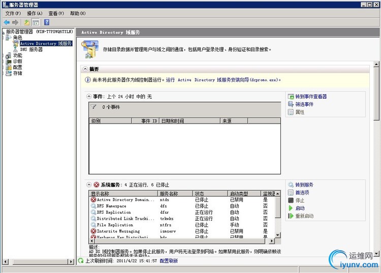Collapse the 角色 tree node

pos(4,37)
